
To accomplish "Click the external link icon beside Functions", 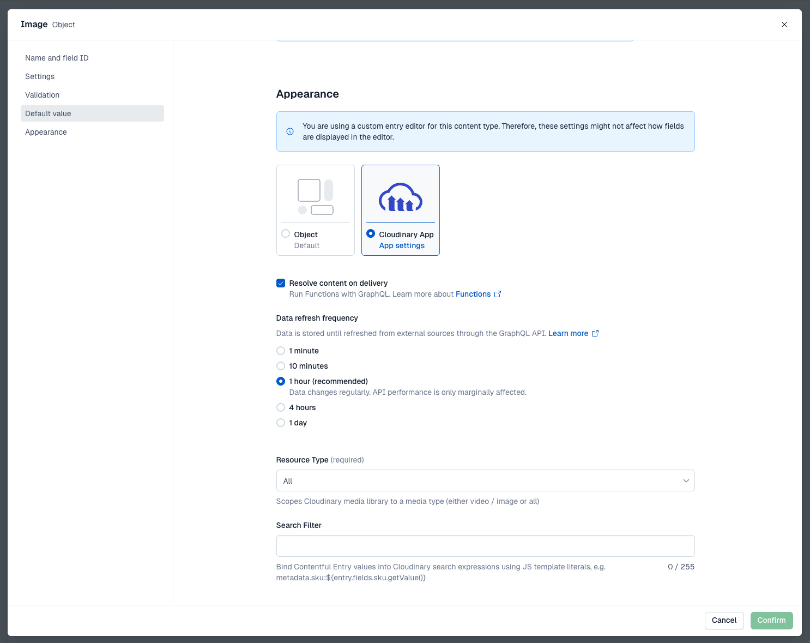I will point(498,294).
